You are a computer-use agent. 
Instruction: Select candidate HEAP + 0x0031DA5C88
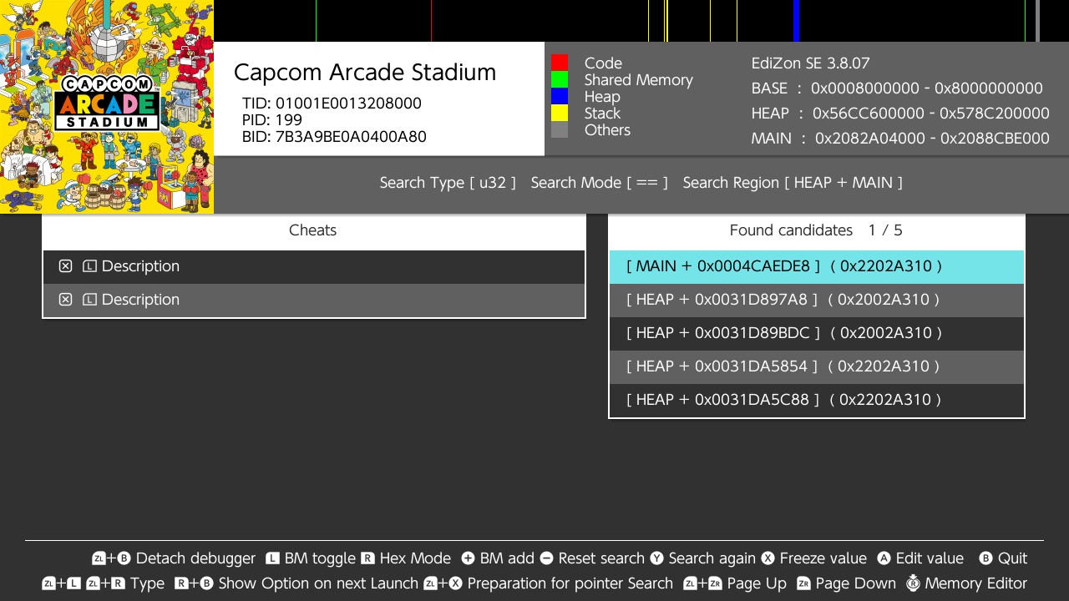(x=817, y=401)
